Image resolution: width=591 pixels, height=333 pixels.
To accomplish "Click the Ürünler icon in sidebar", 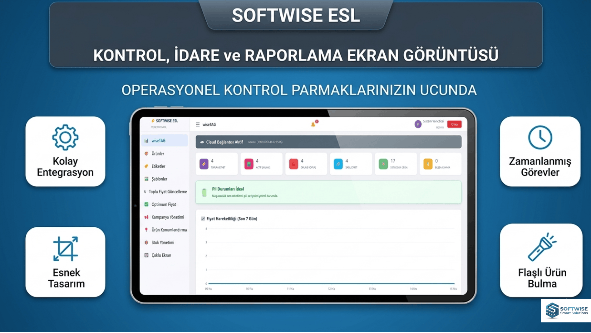I will tap(146, 153).
